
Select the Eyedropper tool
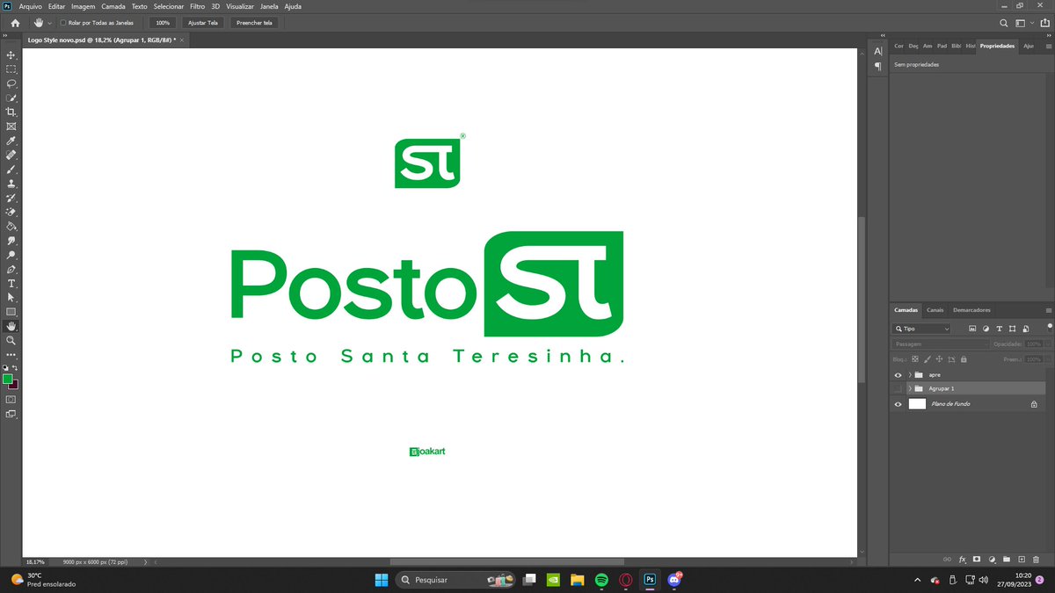coord(11,141)
